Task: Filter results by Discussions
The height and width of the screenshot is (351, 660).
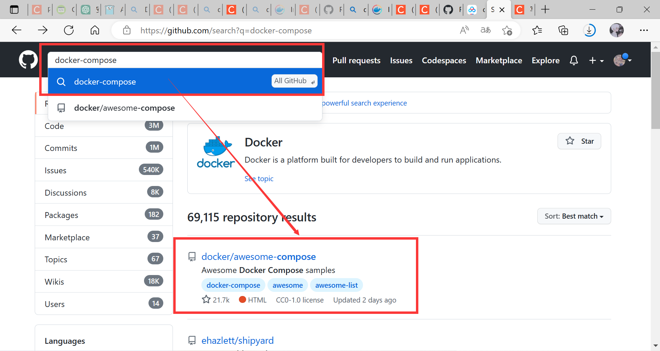Action: (x=104, y=193)
